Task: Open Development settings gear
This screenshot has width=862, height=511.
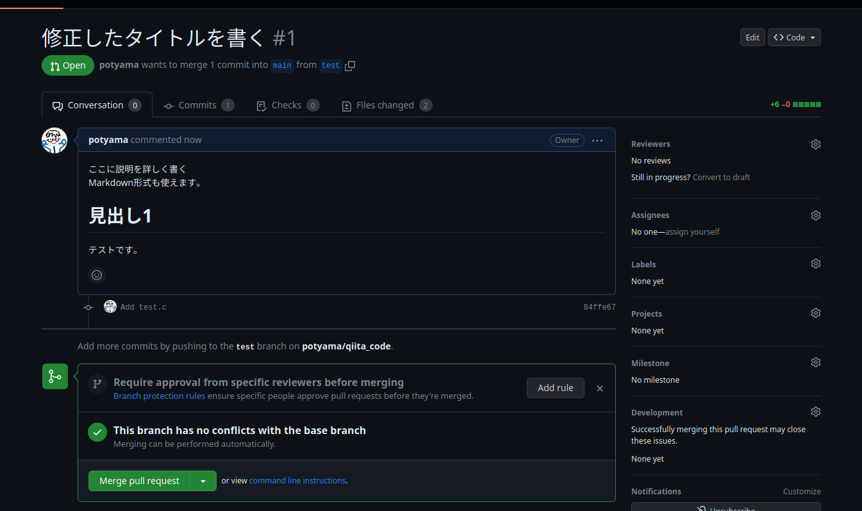Action: tap(815, 411)
